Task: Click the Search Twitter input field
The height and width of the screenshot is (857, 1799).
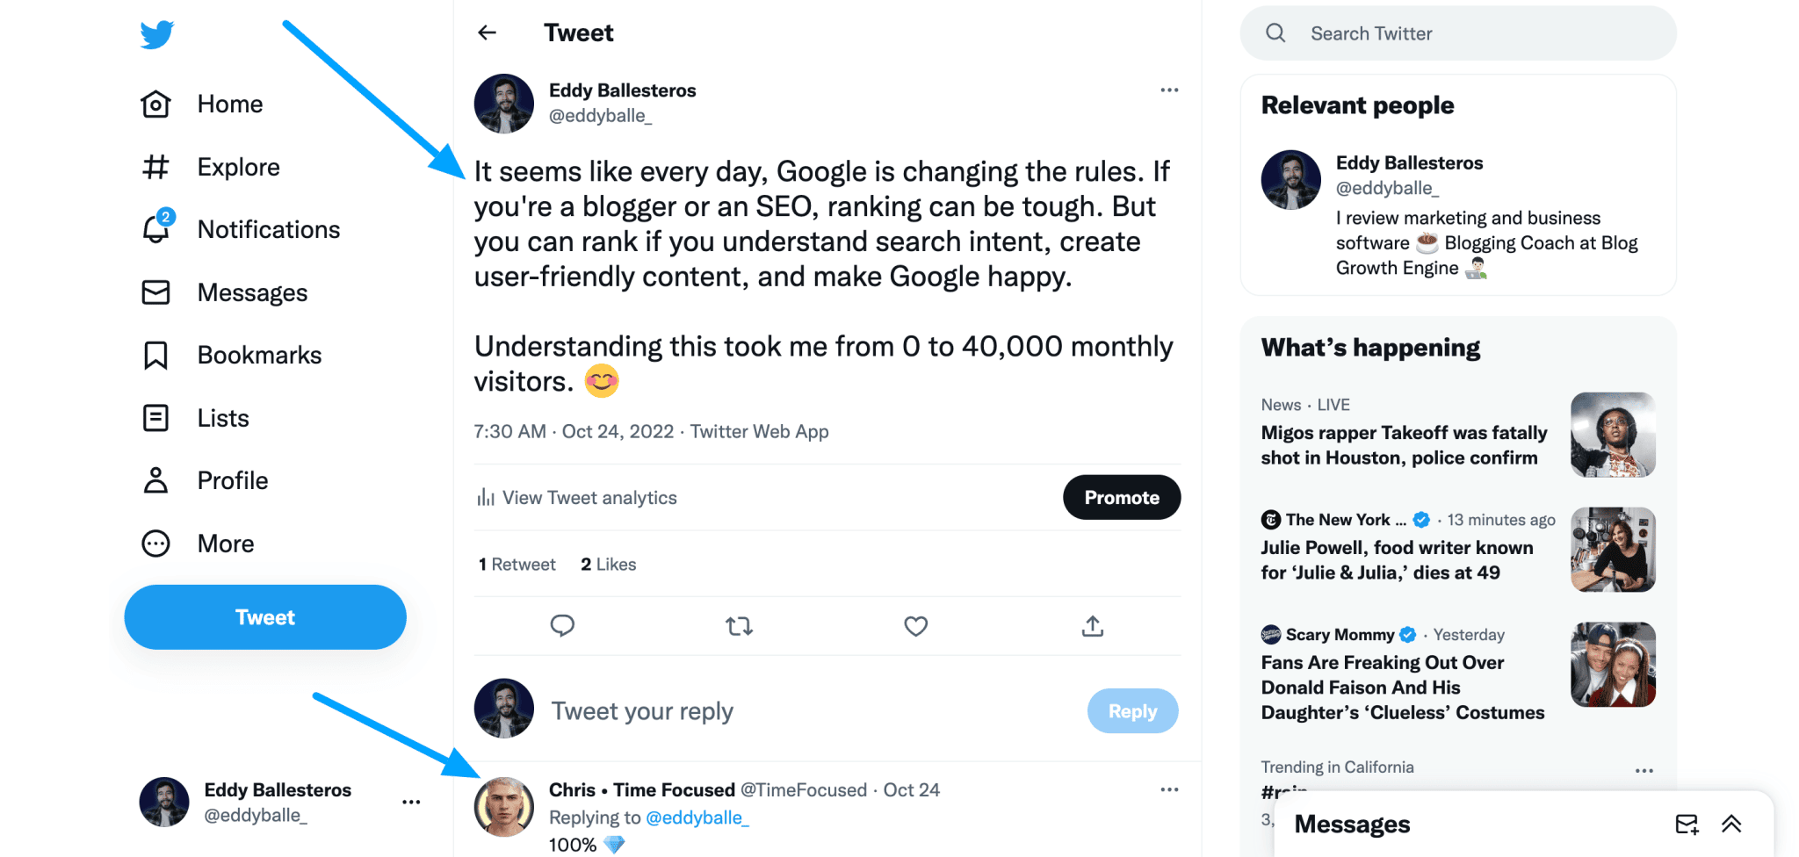Action: point(1458,32)
